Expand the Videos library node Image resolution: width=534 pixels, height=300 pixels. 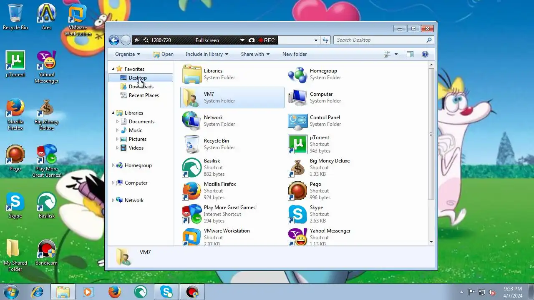tap(117, 148)
